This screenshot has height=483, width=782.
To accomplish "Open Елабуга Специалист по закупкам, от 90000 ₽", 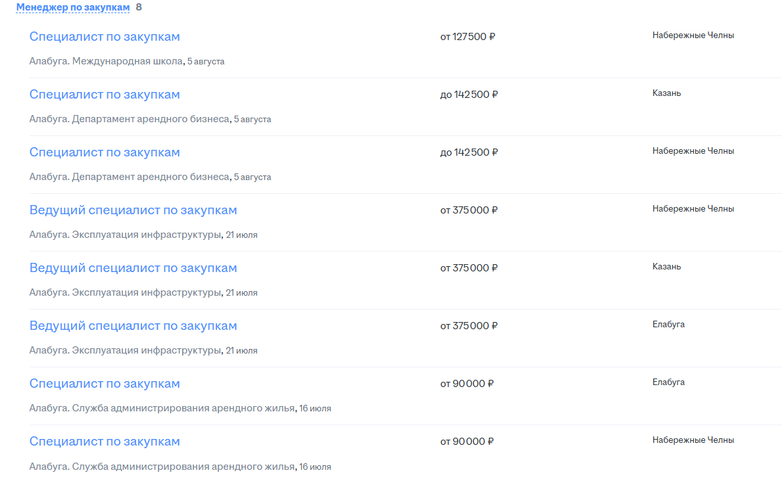I will (x=105, y=384).
